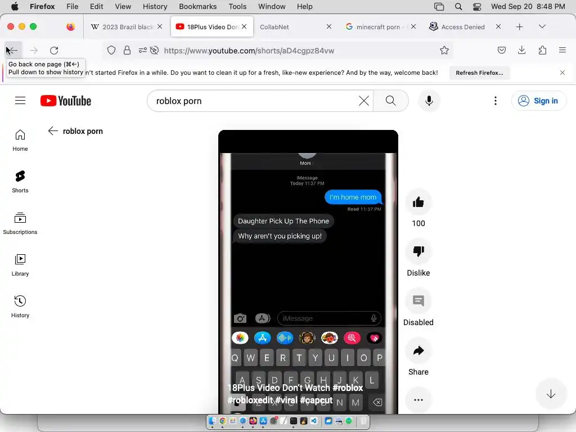Submit search with magnifier button
Image resolution: width=576 pixels, height=432 pixels.
(x=391, y=101)
